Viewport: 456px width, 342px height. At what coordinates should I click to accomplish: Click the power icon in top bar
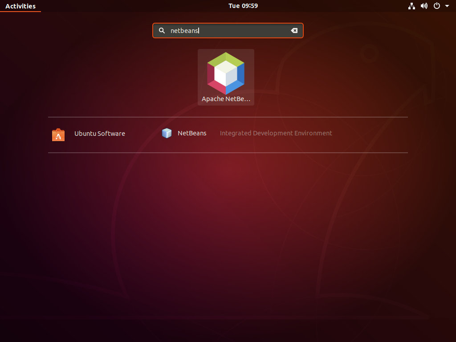(436, 6)
